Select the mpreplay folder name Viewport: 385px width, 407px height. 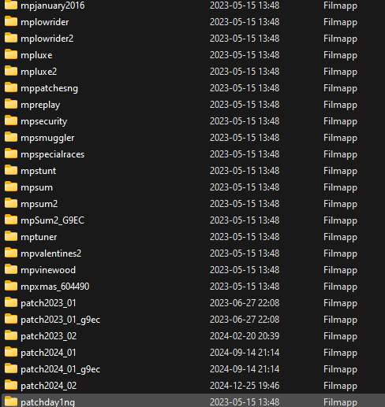[x=40, y=105]
